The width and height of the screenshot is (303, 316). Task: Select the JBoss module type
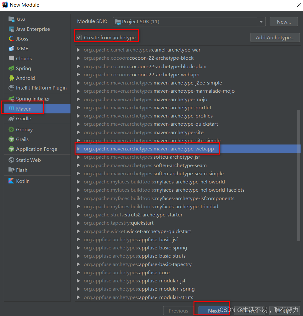point(22,39)
